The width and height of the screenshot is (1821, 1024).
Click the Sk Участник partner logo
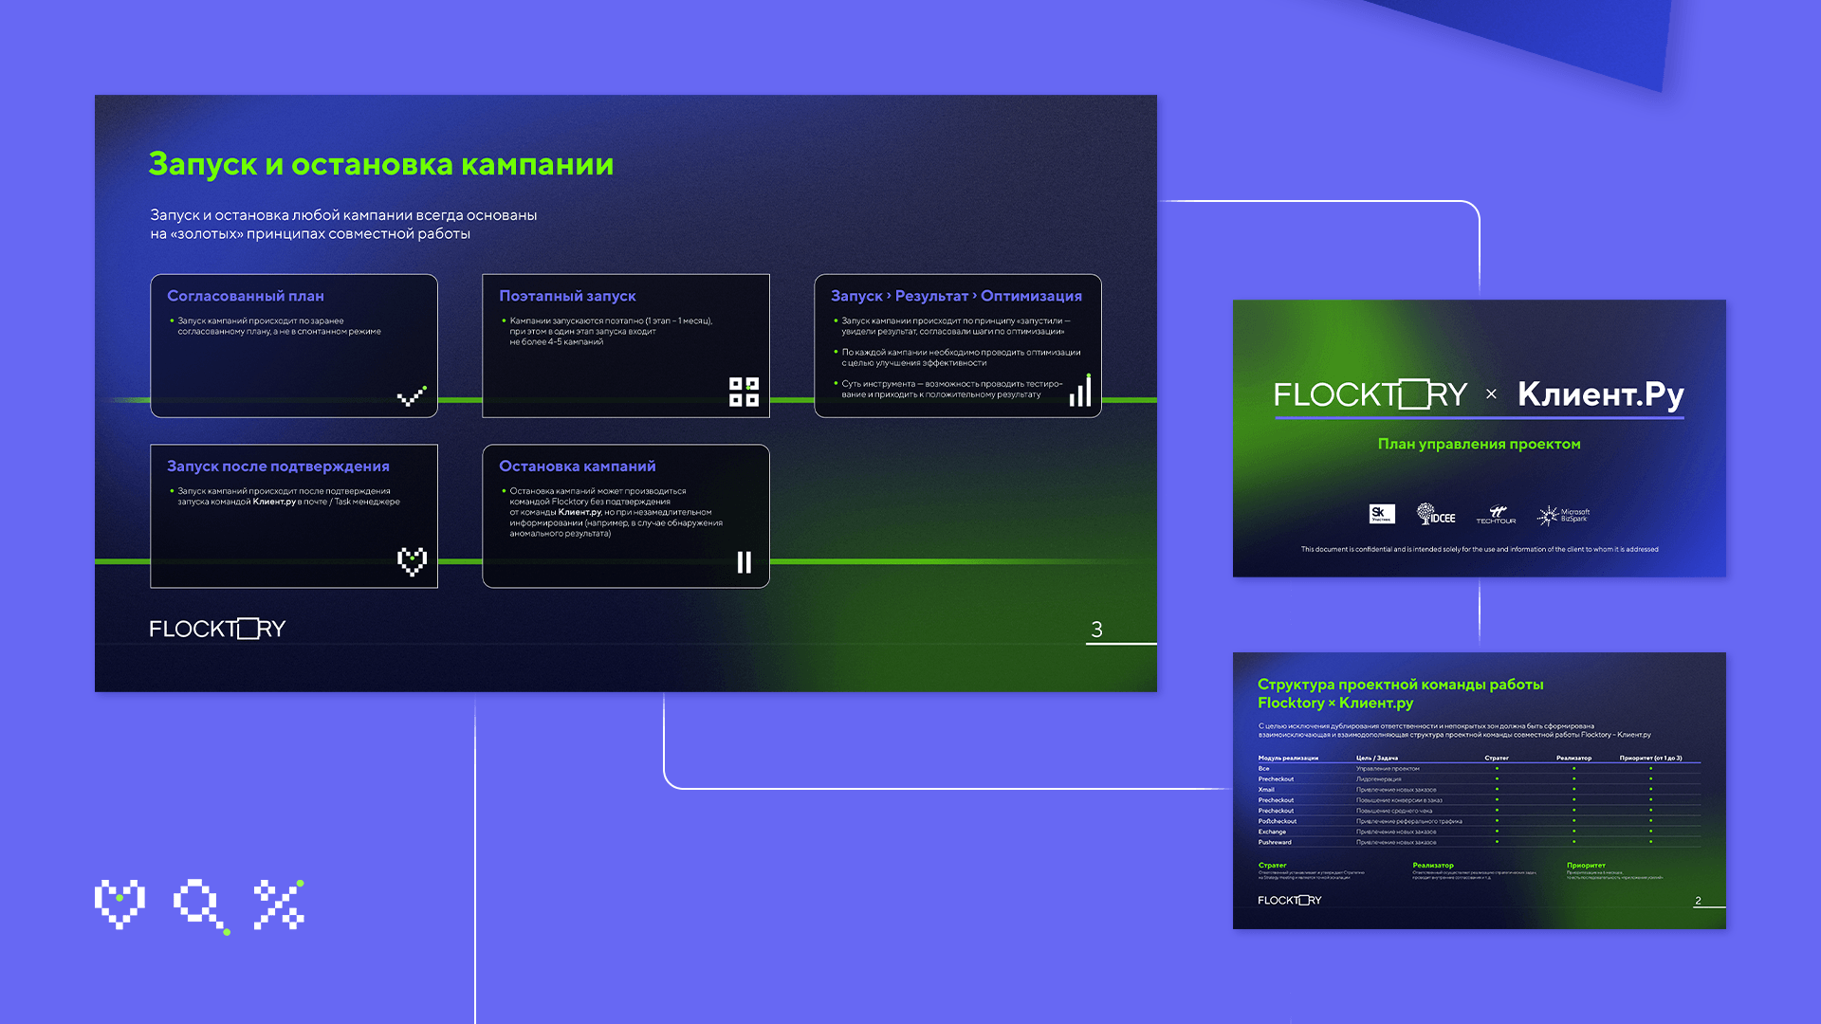1382,514
